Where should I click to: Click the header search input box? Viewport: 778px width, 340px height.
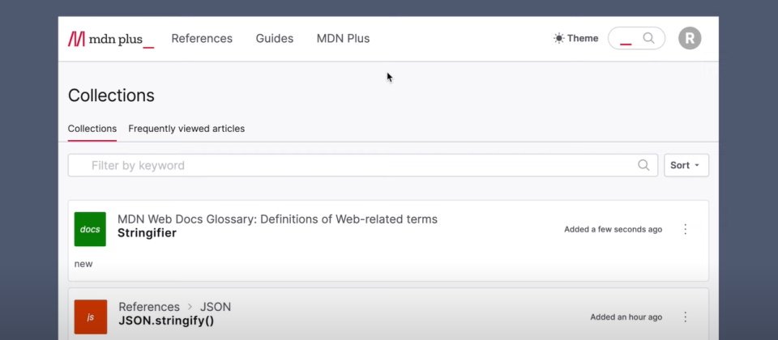coord(637,38)
